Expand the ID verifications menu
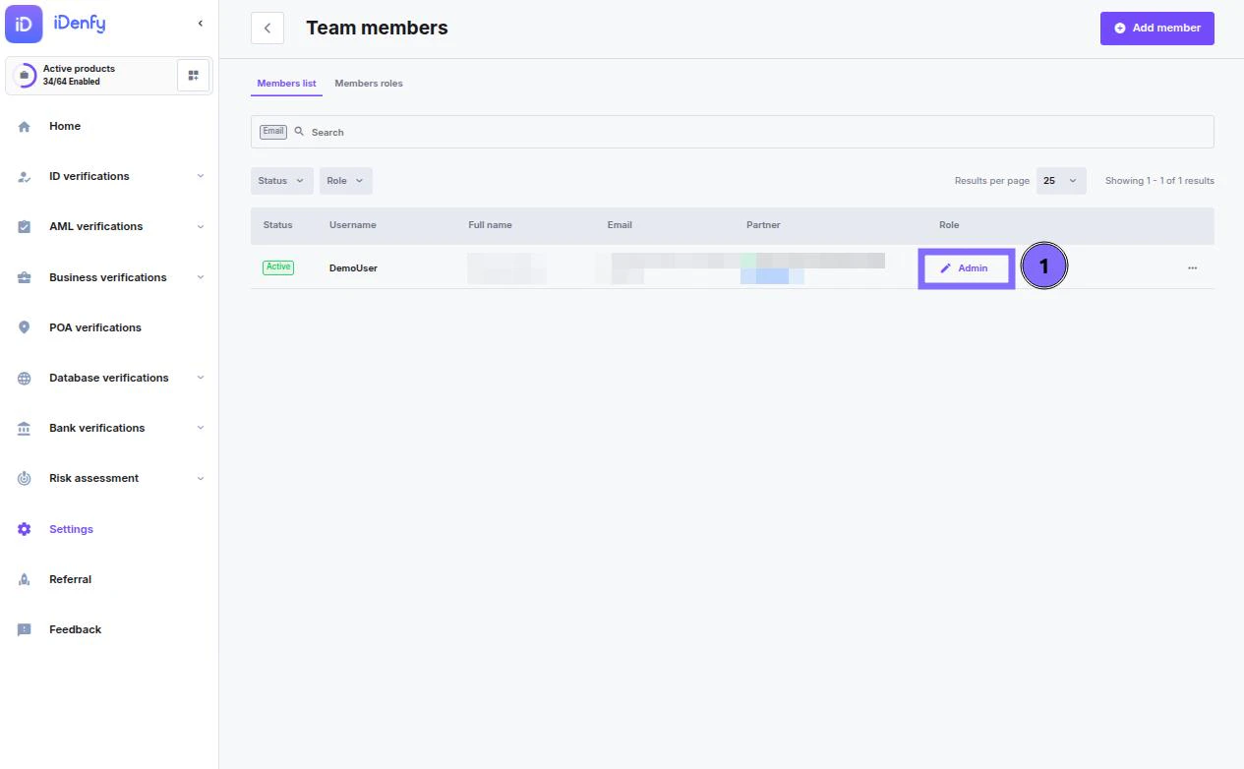Screen dimensions: 1244x769 click(x=201, y=176)
